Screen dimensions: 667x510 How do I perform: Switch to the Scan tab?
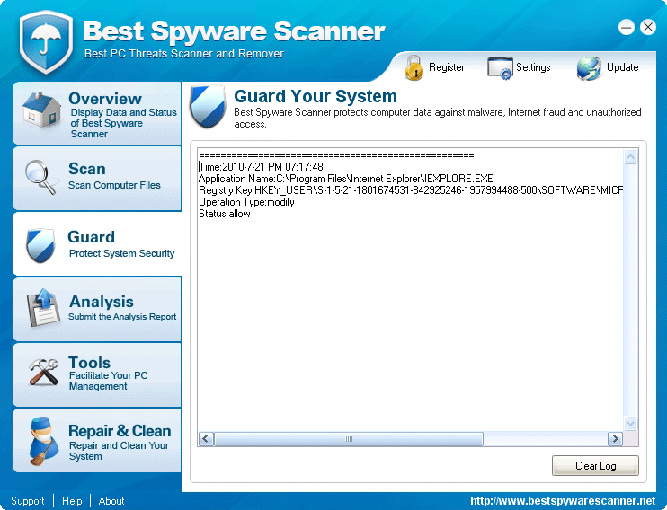point(97,179)
